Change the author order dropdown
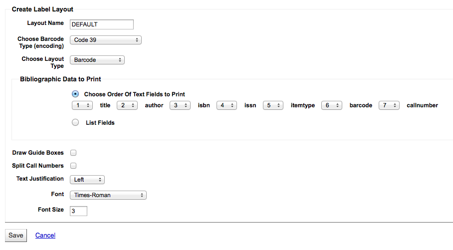 127,105
